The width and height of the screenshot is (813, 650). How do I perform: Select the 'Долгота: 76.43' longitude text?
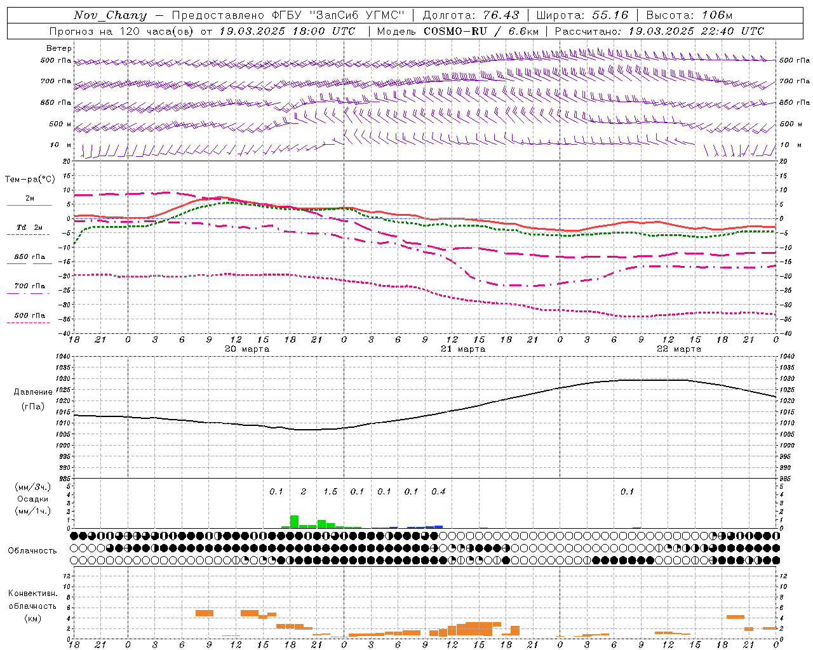[x=471, y=15]
